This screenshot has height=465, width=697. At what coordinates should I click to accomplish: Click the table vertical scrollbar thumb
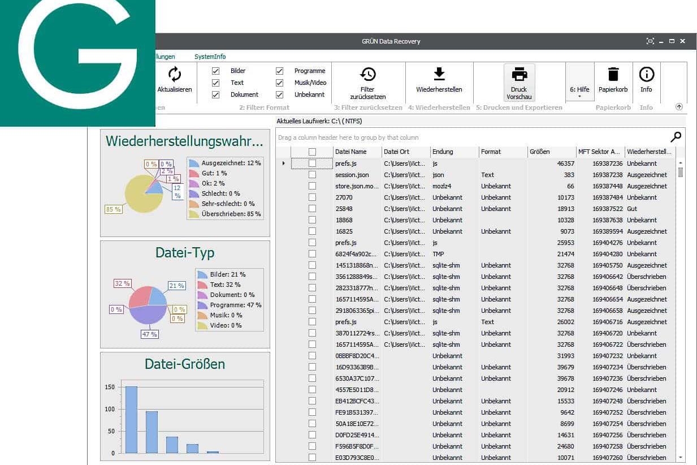point(680,172)
